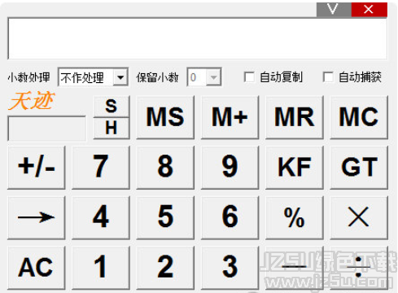Close the calculator window
The image size is (398, 293).
tap(370, 10)
